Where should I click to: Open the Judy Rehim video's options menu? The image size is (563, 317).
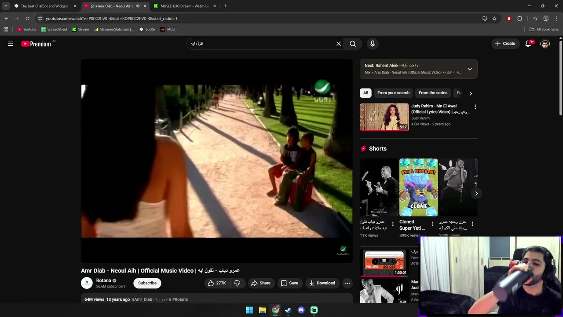(475, 107)
